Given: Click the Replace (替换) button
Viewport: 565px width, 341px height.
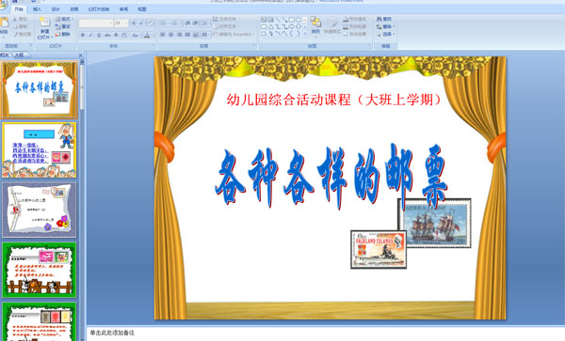Looking at the screenshot, I should coord(385,26).
